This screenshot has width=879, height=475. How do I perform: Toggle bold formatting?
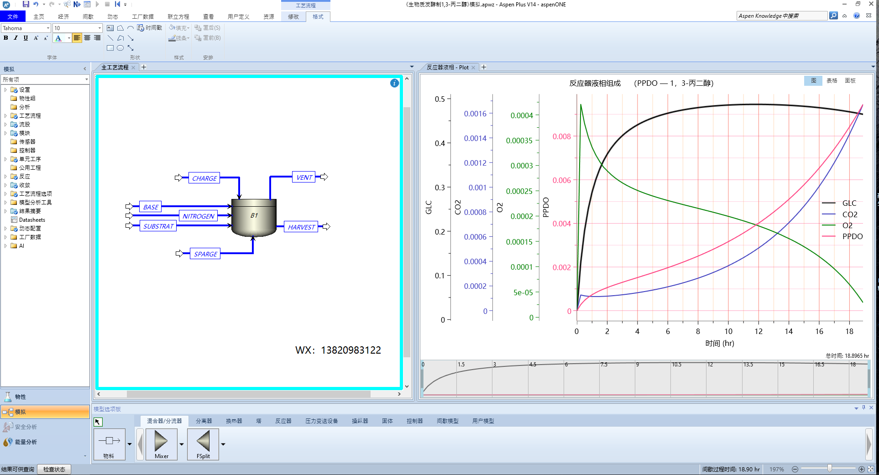[x=6, y=38]
